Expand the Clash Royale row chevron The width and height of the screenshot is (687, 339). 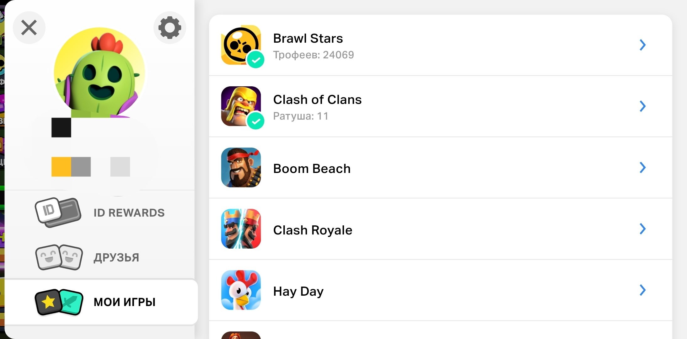pos(643,229)
